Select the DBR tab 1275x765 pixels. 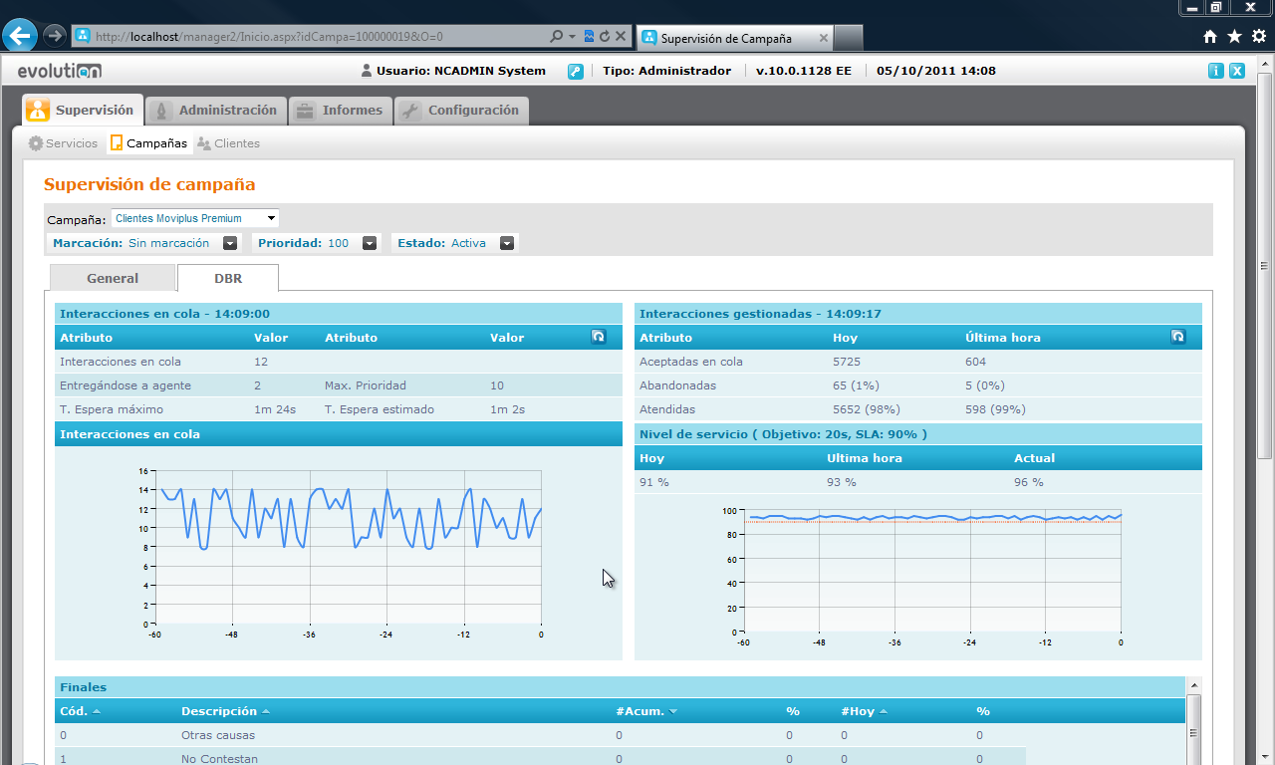click(228, 278)
